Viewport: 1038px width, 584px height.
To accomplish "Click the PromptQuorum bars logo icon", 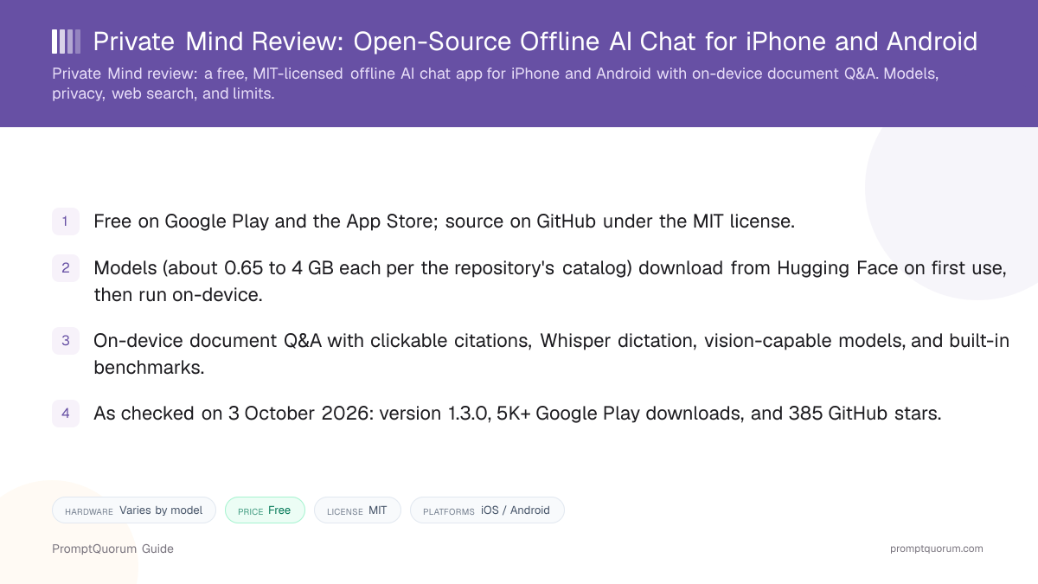I will [x=67, y=42].
